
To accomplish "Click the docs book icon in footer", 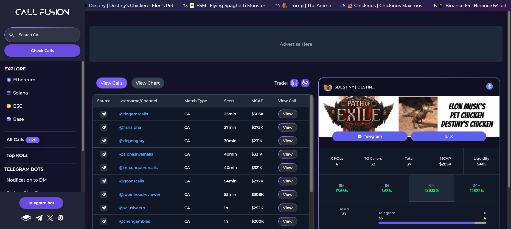I will pos(26,218).
